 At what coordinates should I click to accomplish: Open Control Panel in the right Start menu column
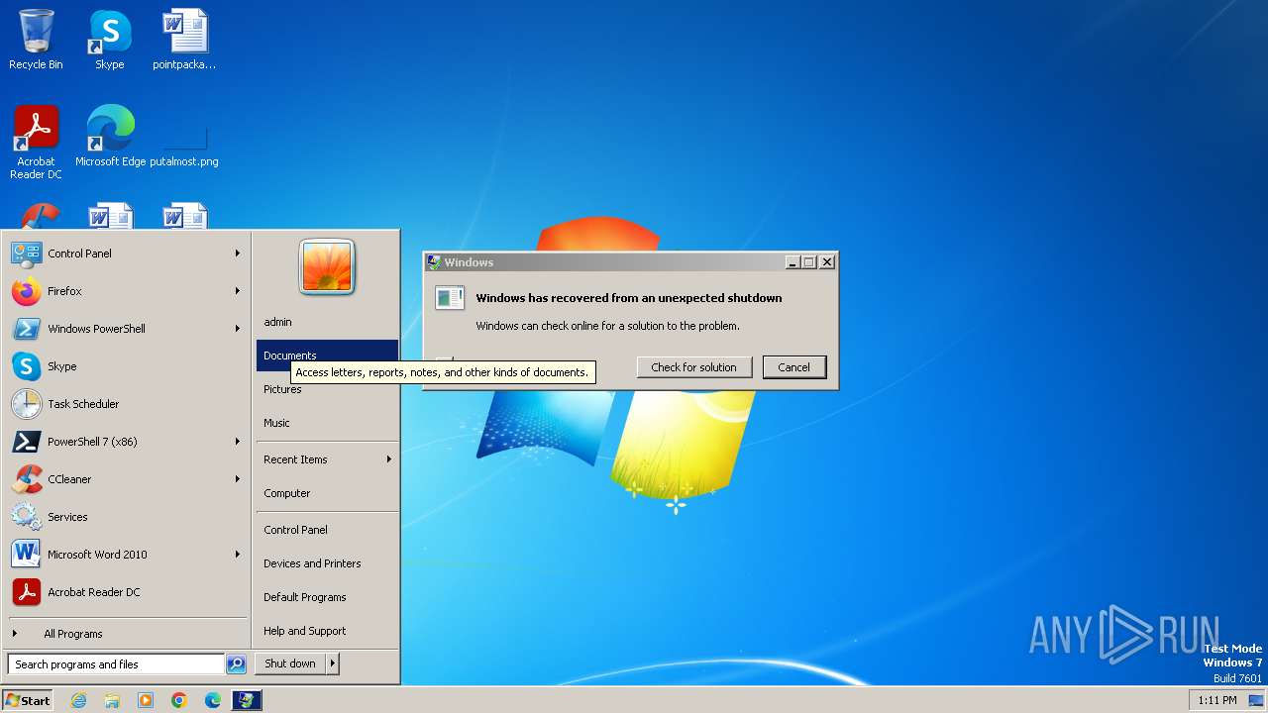point(327,530)
